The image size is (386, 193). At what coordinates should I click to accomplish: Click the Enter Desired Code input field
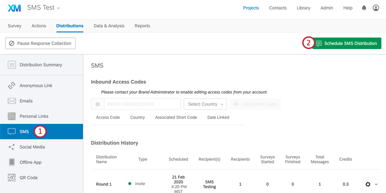pos(142,104)
